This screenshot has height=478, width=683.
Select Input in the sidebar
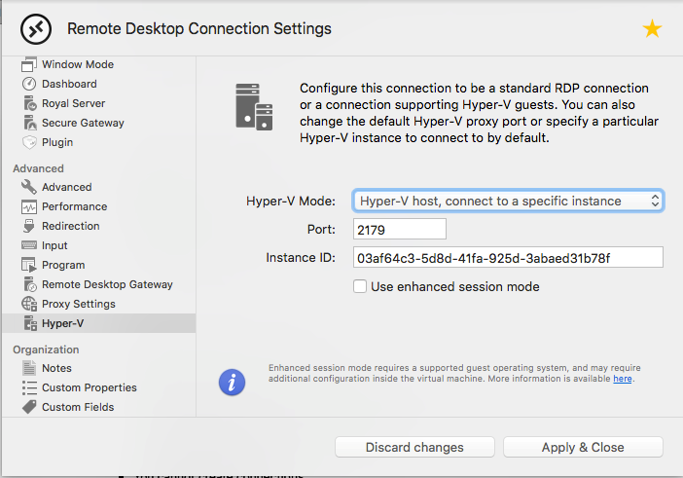[54, 245]
